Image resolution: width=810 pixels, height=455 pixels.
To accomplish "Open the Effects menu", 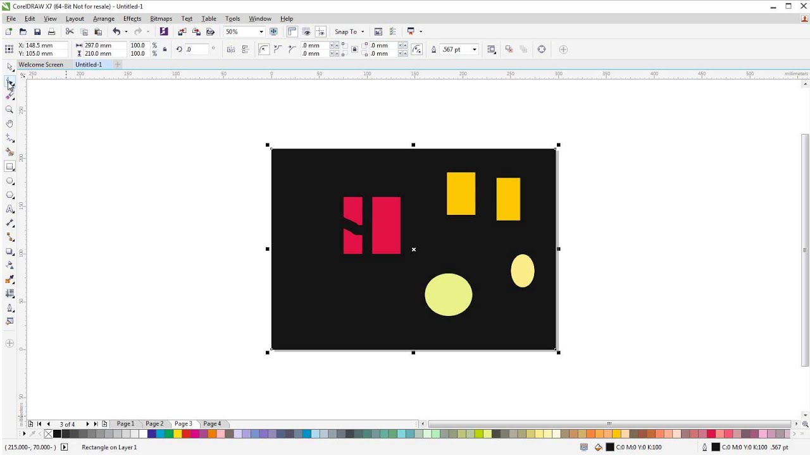I will [132, 19].
